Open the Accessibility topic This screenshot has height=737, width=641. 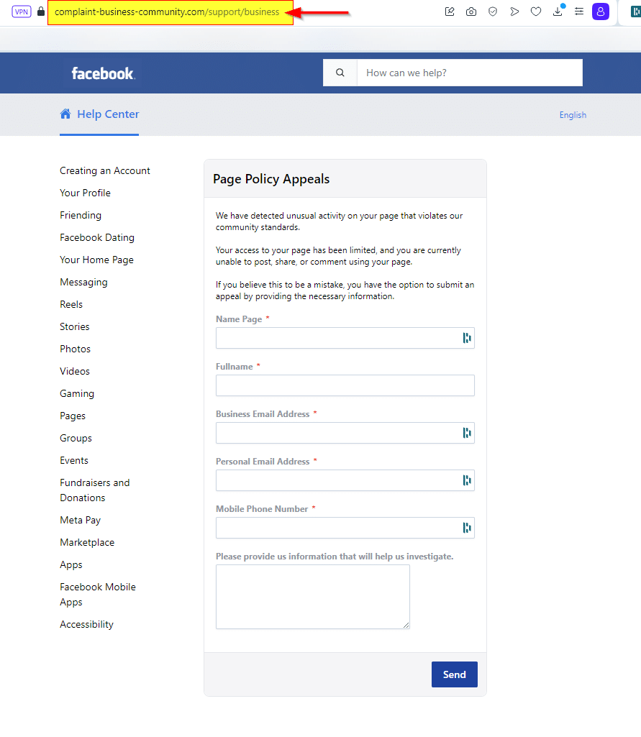[86, 624]
